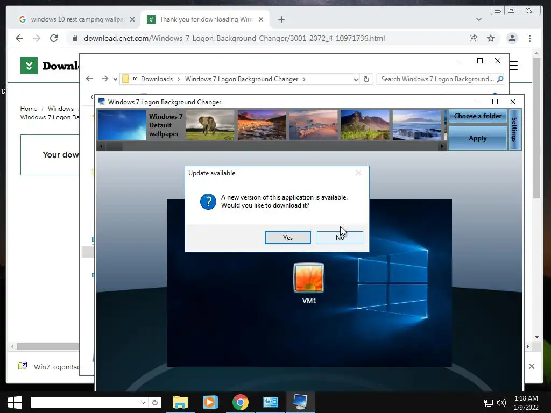Open the vertical Settings panel tab
The width and height of the screenshot is (551, 413).
click(x=514, y=130)
